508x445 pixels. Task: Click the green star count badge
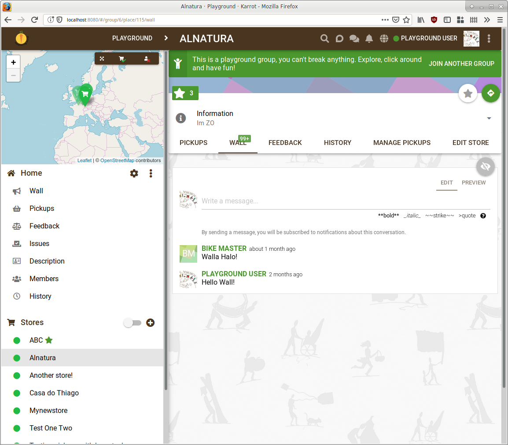(185, 93)
